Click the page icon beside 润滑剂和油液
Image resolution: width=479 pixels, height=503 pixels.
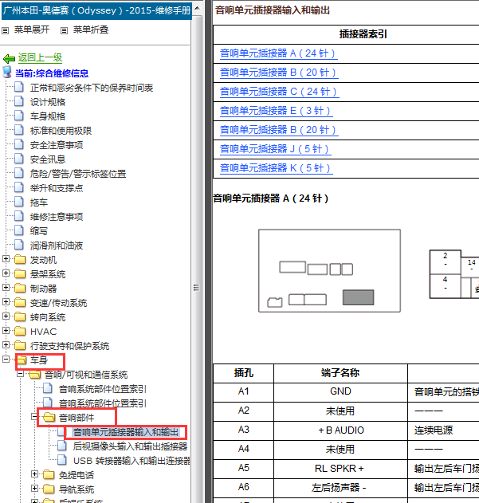(x=19, y=245)
